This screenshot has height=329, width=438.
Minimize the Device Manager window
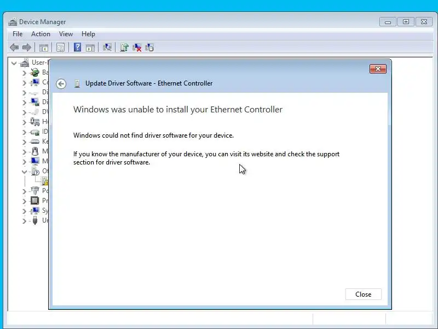point(388,22)
